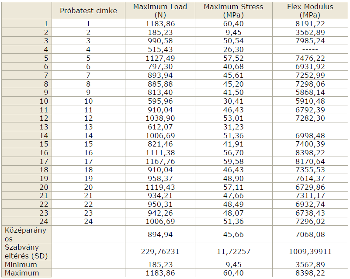Click the 'Minimum' summary row label
The width and height of the screenshot is (350, 279).
click(x=27, y=265)
